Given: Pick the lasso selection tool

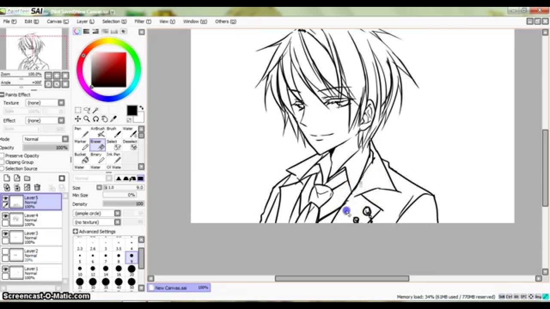Looking at the screenshot, I should (87, 110).
